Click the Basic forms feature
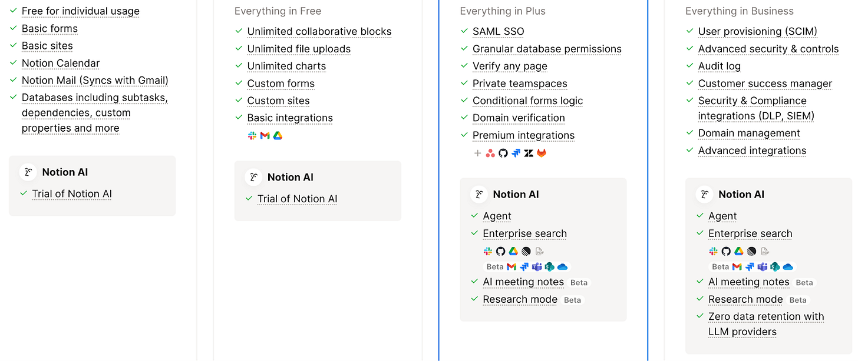 pos(49,28)
